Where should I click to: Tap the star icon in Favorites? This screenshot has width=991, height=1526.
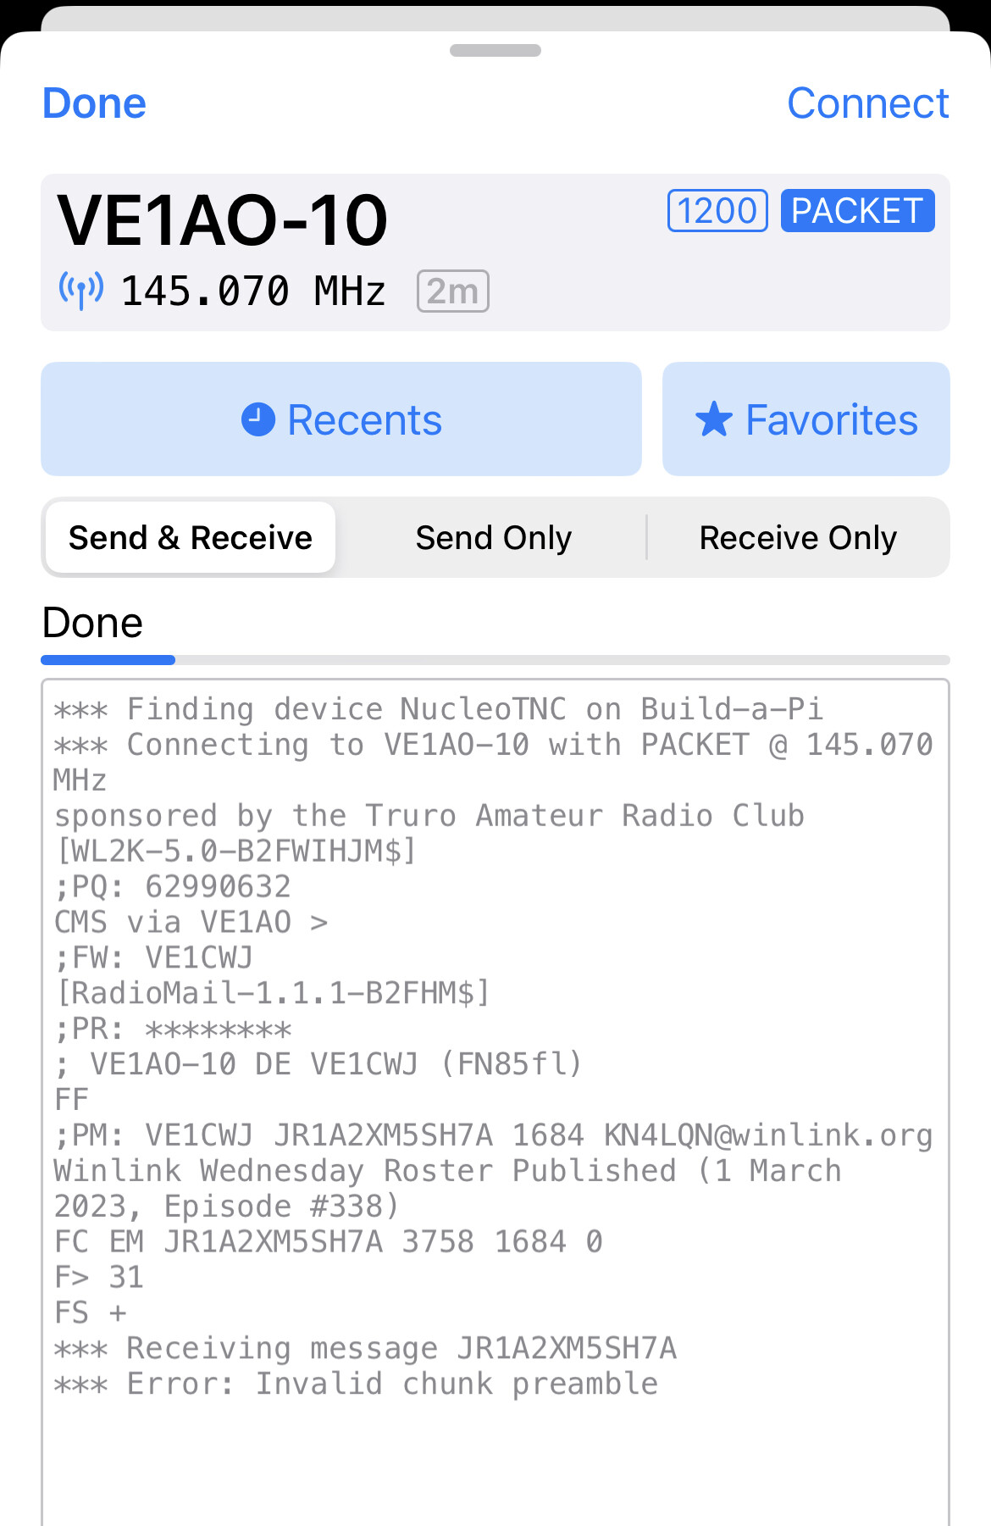pyautogui.click(x=714, y=419)
